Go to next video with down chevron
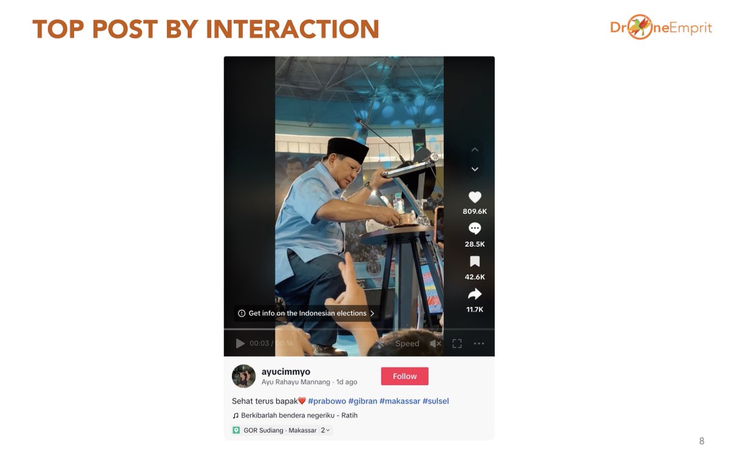The width and height of the screenshot is (734, 458). point(475,169)
